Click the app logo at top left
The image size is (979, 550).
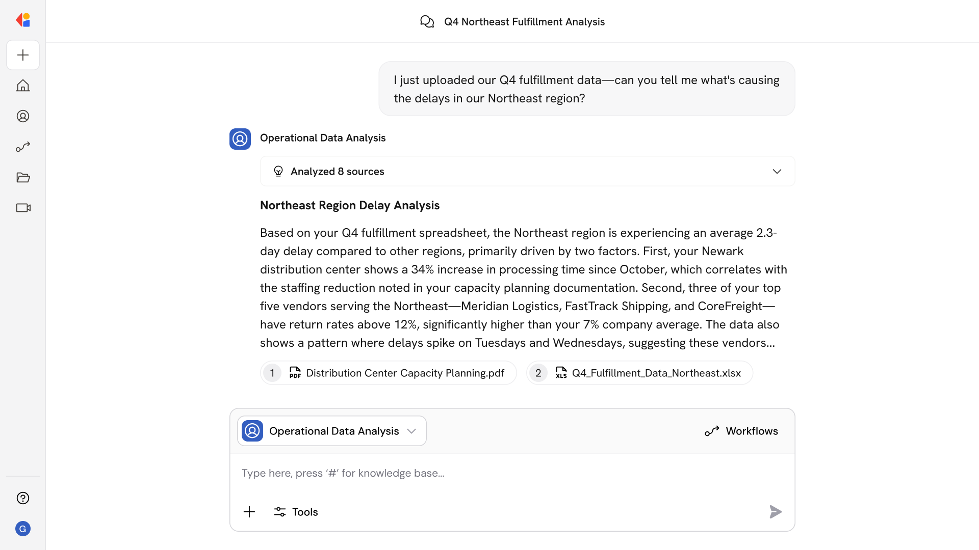(x=22, y=20)
